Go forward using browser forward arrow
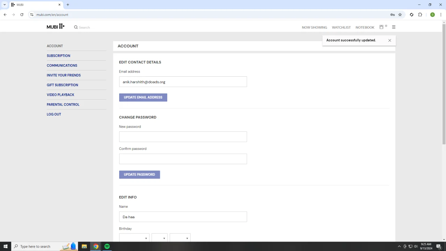The height and width of the screenshot is (251, 446). pyautogui.click(x=13, y=15)
